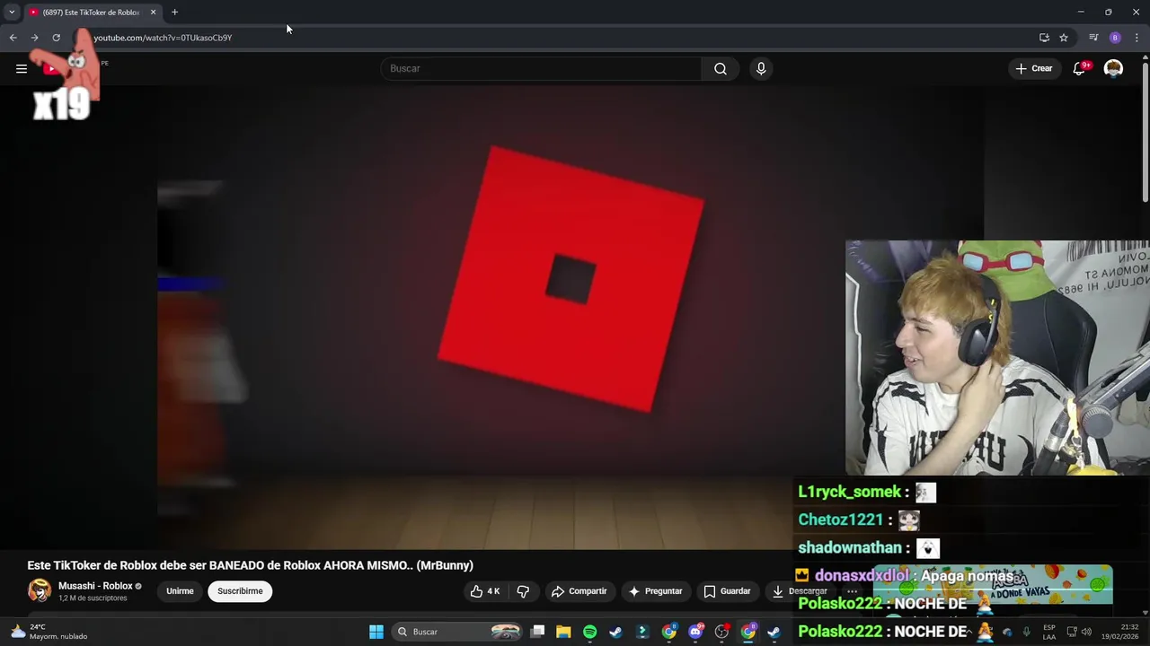Open the Musashi - Roblox channel link
Viewport: 1150px width, 646px height.
(x=95, y=586)
